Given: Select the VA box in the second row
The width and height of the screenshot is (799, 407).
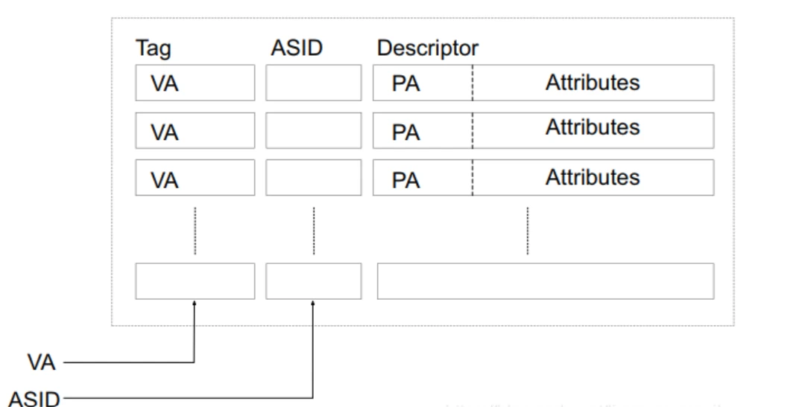Looking at the screenshot, I should (x=195, y=130).
